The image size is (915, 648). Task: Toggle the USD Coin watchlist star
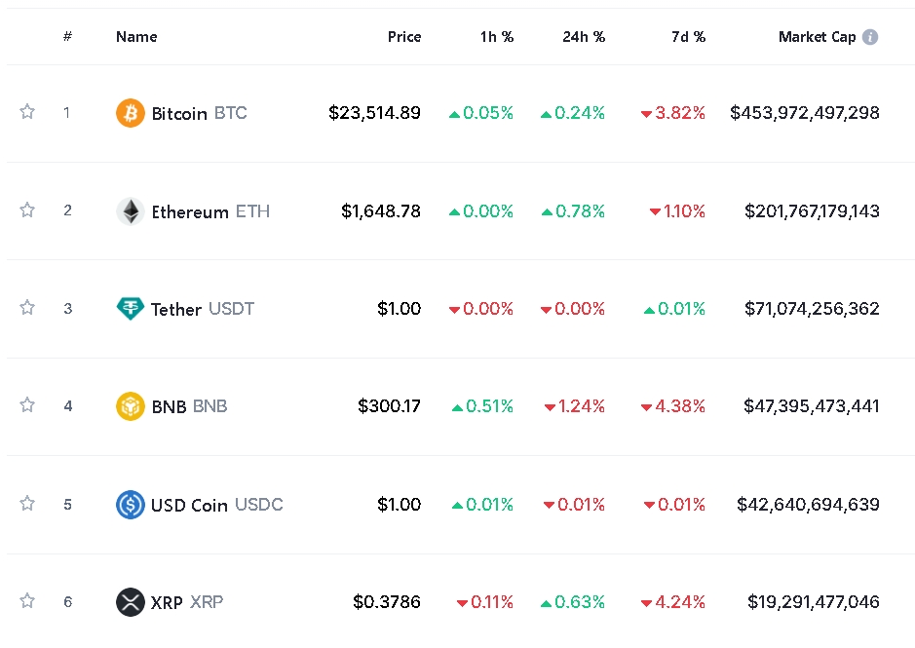click(27, 504)
